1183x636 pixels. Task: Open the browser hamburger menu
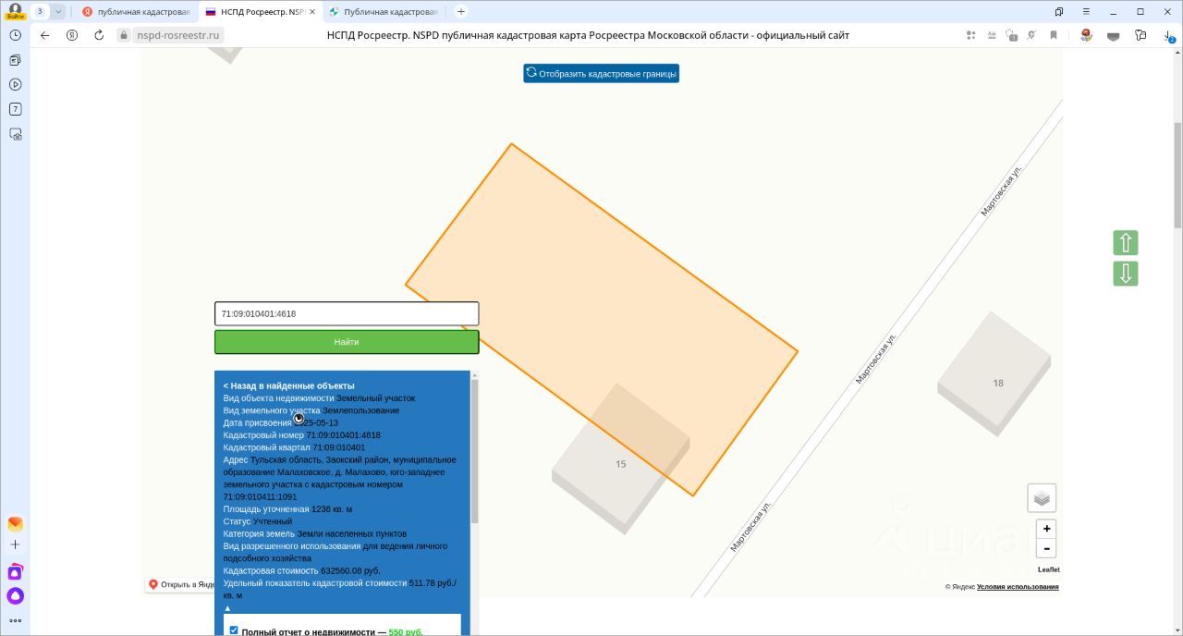click(1087, 11)
